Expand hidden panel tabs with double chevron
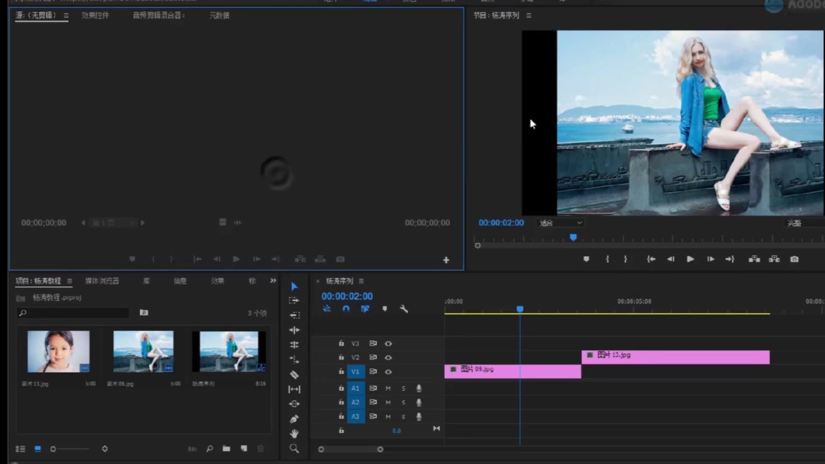 (273, 281)
